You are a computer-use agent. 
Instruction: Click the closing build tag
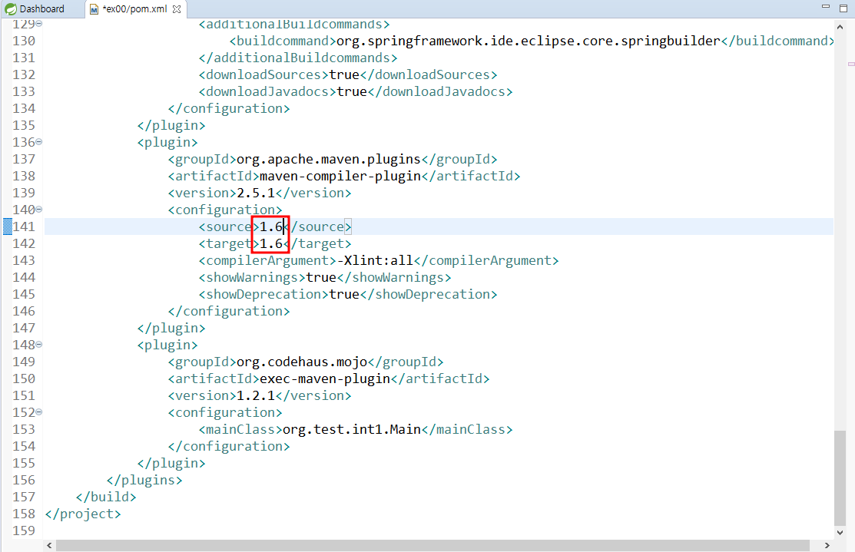pyautogui.click(x=106, y=497)
